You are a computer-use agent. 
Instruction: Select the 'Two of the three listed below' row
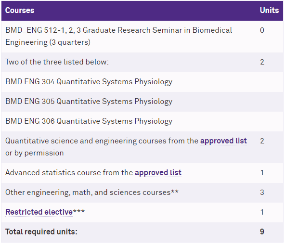(142, 62)
